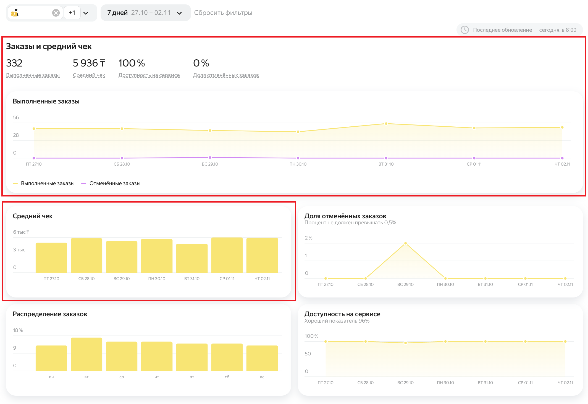This screenshot has height=404, width=588.
Task: Open the Выполненные заказы metric link
Action: tap(33, 75)
